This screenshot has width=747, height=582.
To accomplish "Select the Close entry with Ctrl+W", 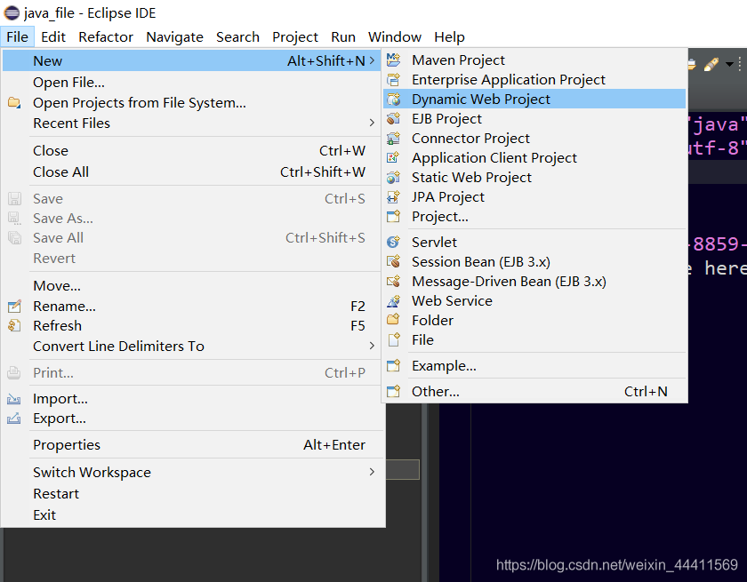I will coord(193,151).
